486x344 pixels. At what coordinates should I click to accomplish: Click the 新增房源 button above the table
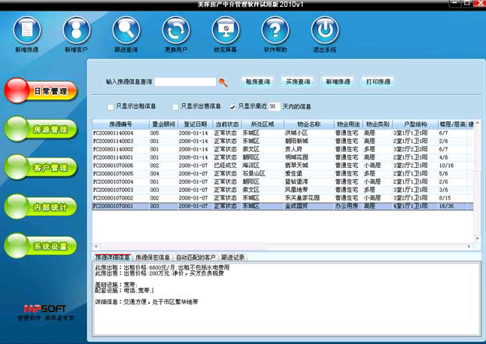click(x=338, y=82)
